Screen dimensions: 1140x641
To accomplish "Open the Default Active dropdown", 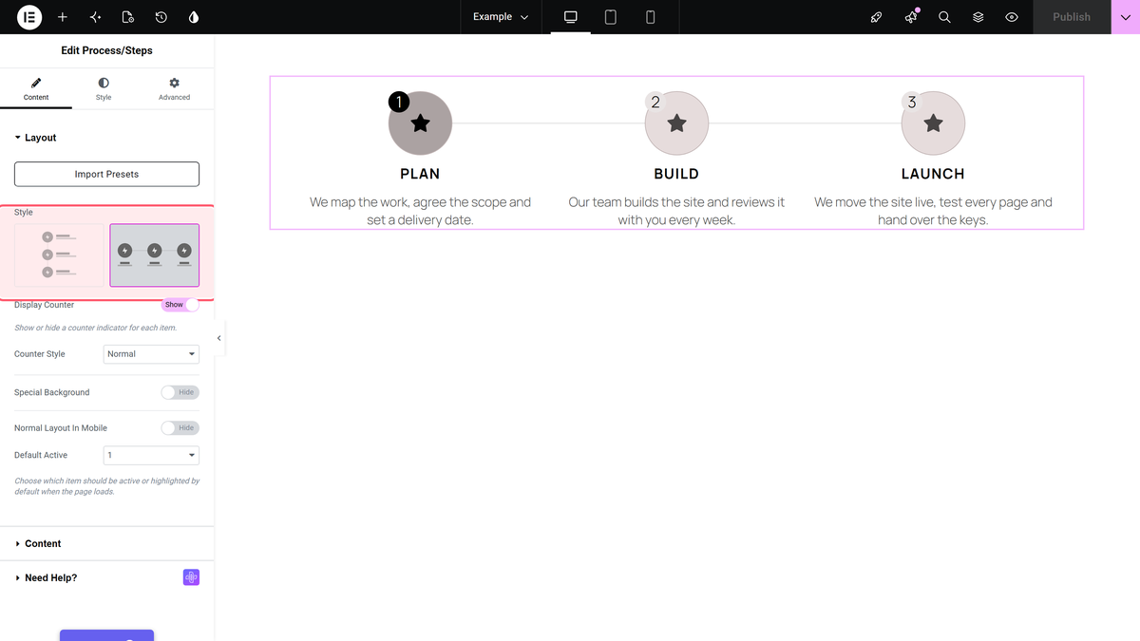I will tap(151, 455).
